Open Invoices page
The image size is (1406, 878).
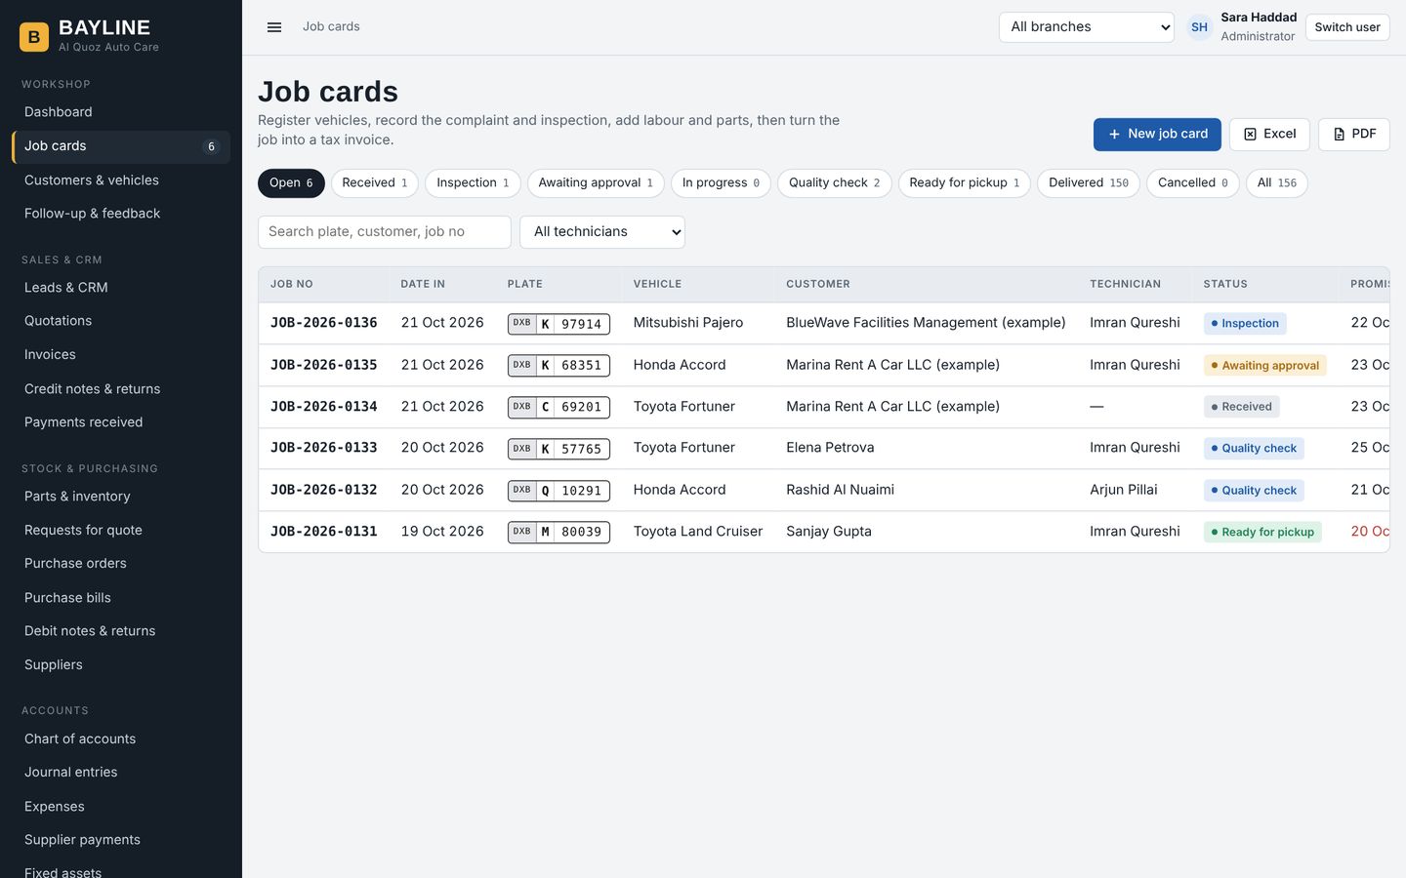[x=121, y=355]
